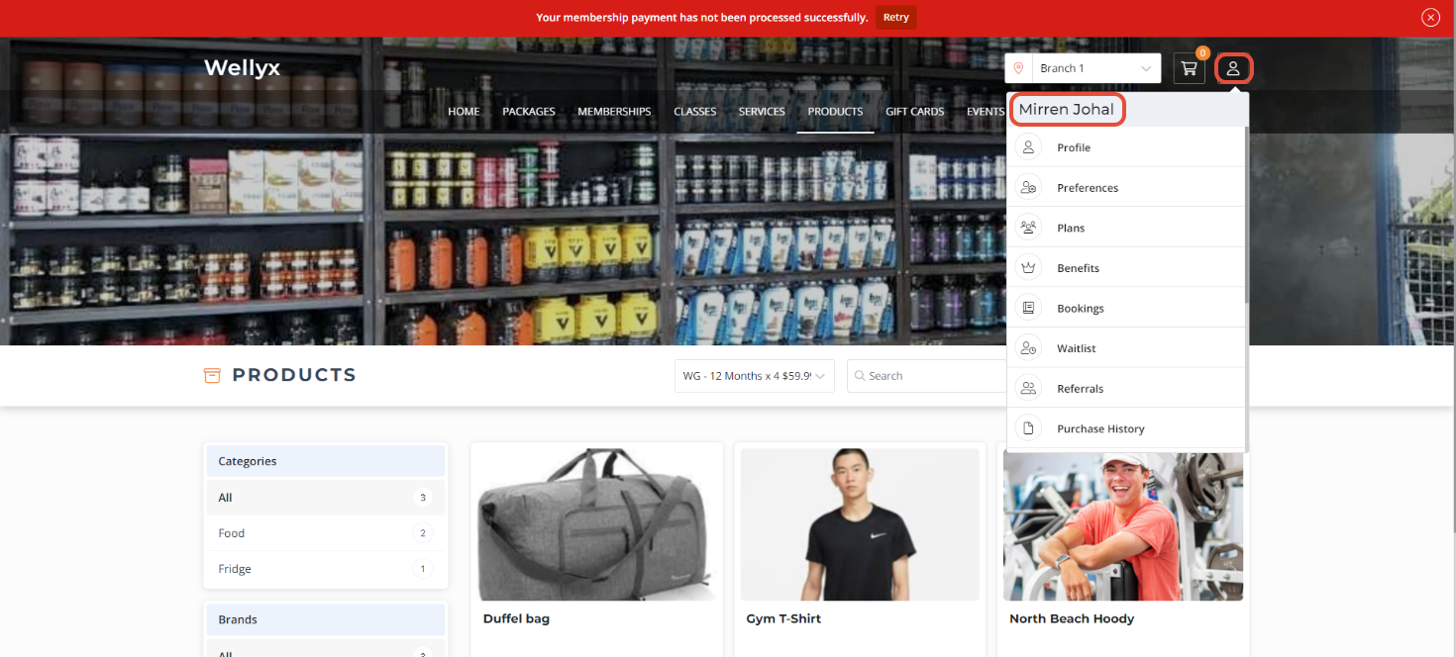The width and height of the screenshot is (1456, 657).
Task: Click the user account icon
Action: click(1233, 68)
